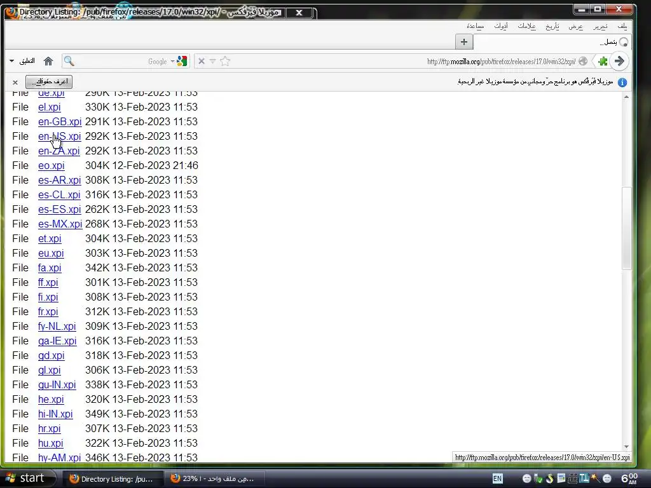The height and width of the screenshot is (488, 651).
Task: Open the en-ZA.xpi link
Action: 59,151
